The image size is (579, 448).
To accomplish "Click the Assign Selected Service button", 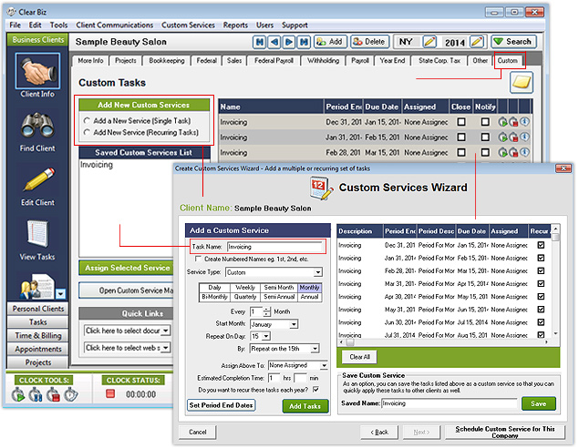I will click(127, 268).
